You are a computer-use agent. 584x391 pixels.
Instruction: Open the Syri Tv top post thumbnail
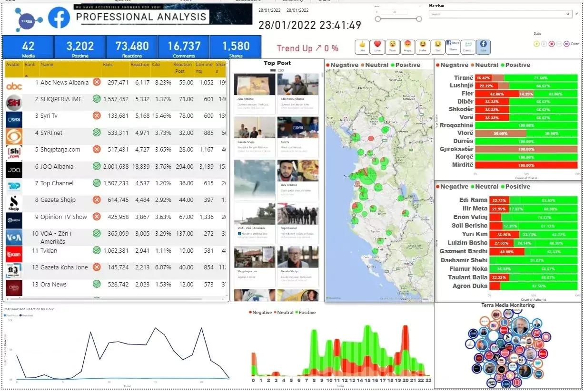[298, 128]
